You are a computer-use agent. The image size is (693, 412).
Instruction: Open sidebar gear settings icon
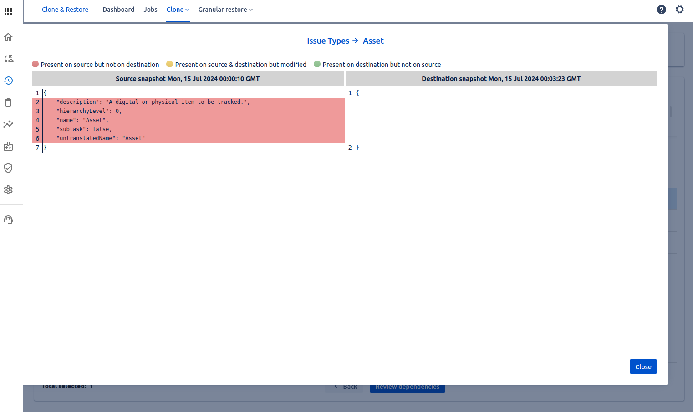[8, 190]
